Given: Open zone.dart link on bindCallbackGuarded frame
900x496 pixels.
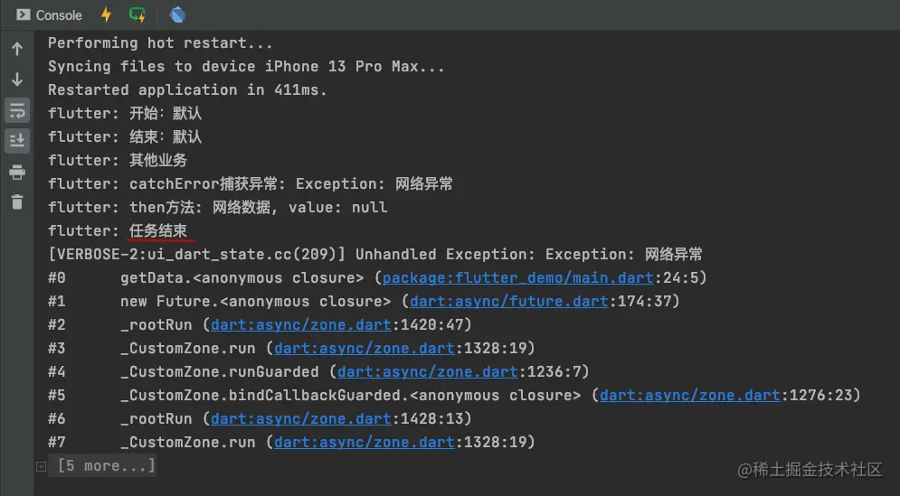Looking at the screenshot, I should pyautogui.click(x=689, y=395).
